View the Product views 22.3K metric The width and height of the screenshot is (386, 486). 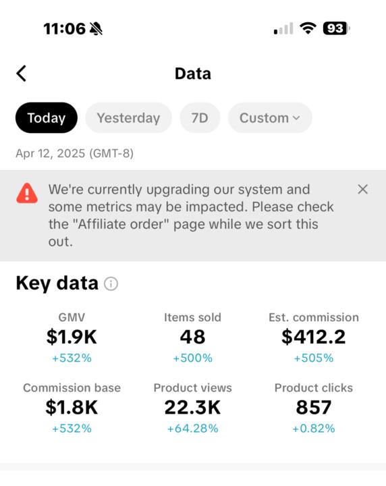point(193,408)
